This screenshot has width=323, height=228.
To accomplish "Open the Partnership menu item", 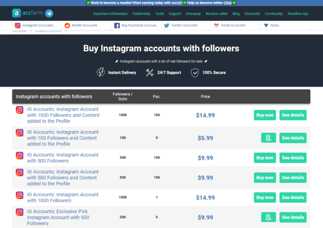I will 141,13.
